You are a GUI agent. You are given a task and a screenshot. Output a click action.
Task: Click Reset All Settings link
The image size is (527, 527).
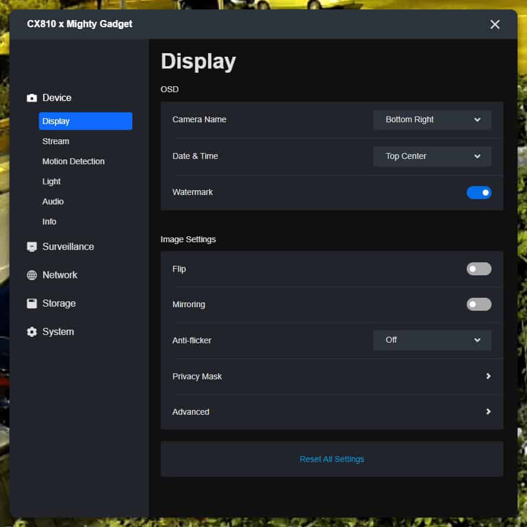pos(331,459)
